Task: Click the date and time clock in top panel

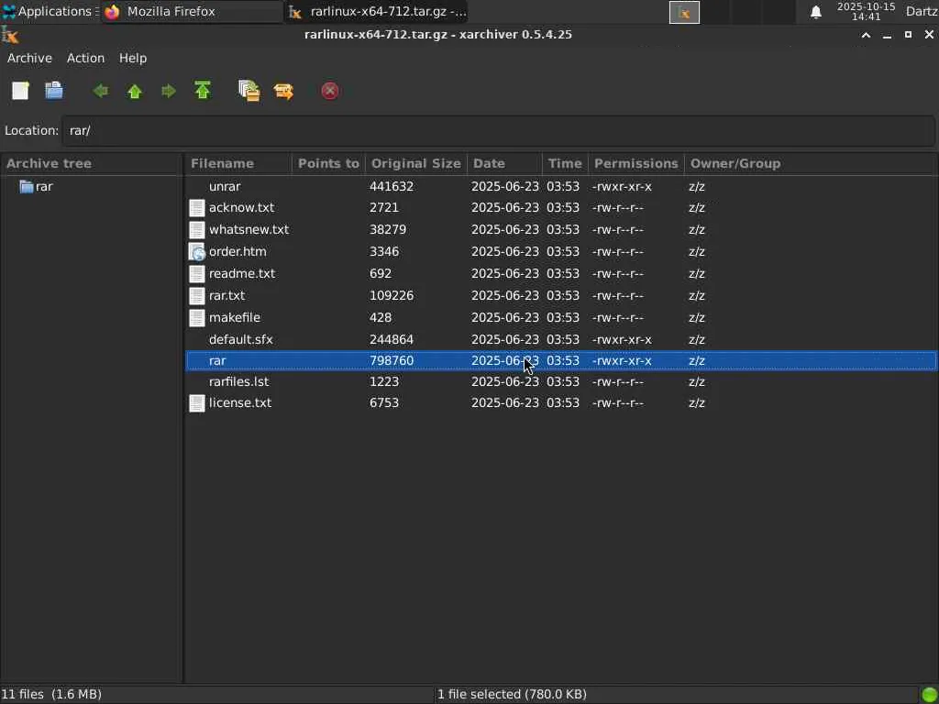Action: pos(866,11)
